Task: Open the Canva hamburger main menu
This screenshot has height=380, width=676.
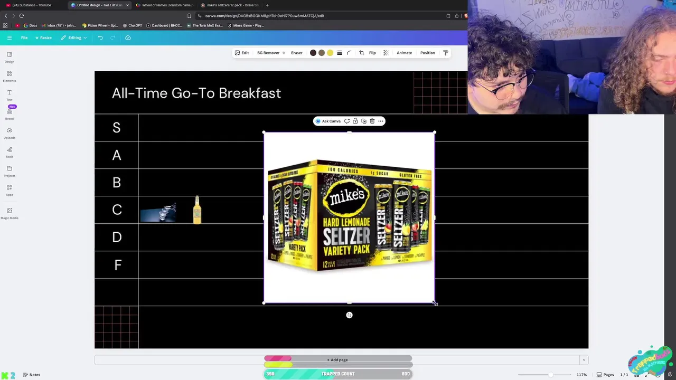Action: [x=9, y=37]
